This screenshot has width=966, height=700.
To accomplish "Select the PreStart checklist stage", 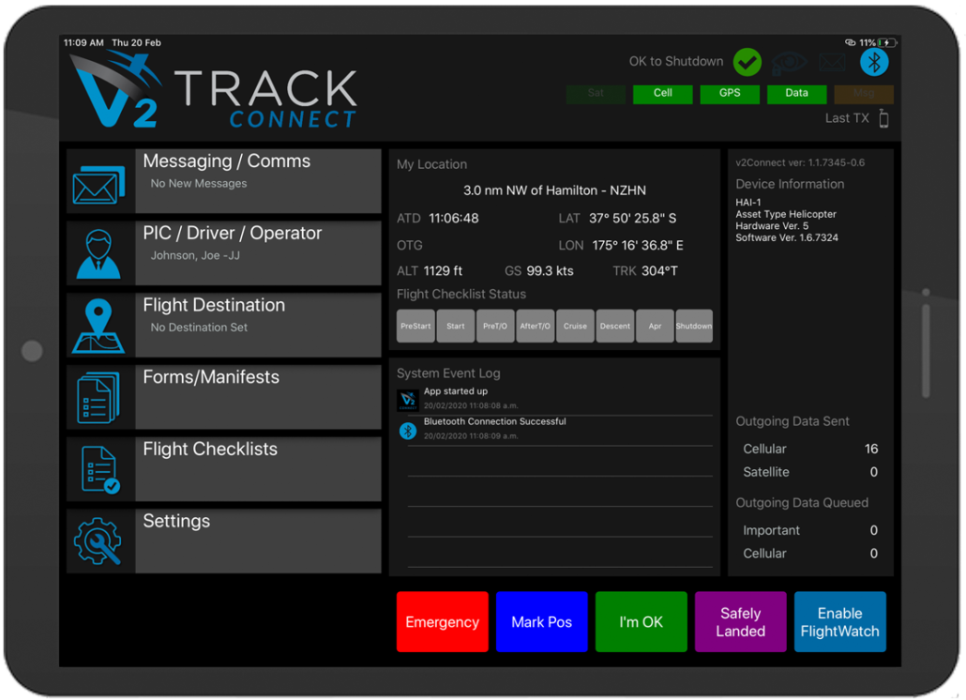I will [x=415, y=326].
